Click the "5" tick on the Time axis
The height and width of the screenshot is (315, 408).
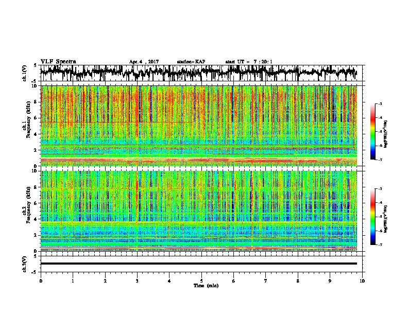201,281
